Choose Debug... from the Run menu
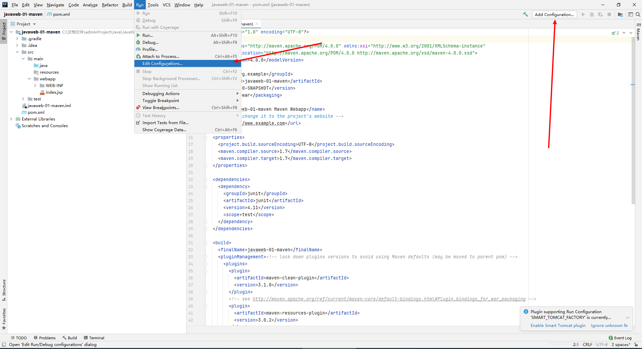 tap(188, 42)
